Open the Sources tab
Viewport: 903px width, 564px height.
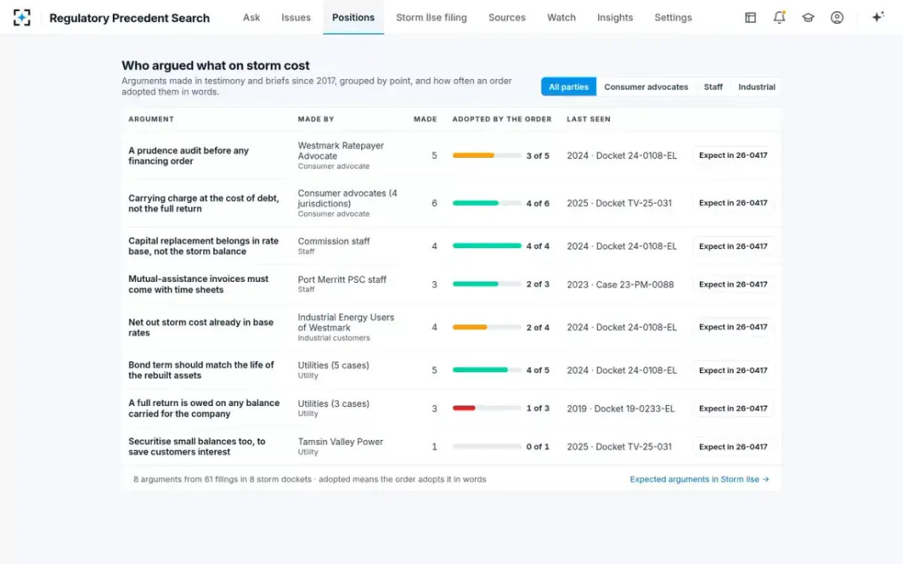click(507, 17)
